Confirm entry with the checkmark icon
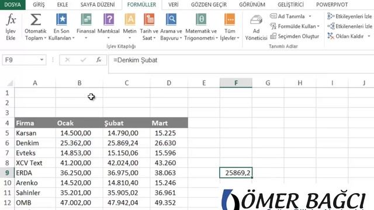 (x=83, y=60)
